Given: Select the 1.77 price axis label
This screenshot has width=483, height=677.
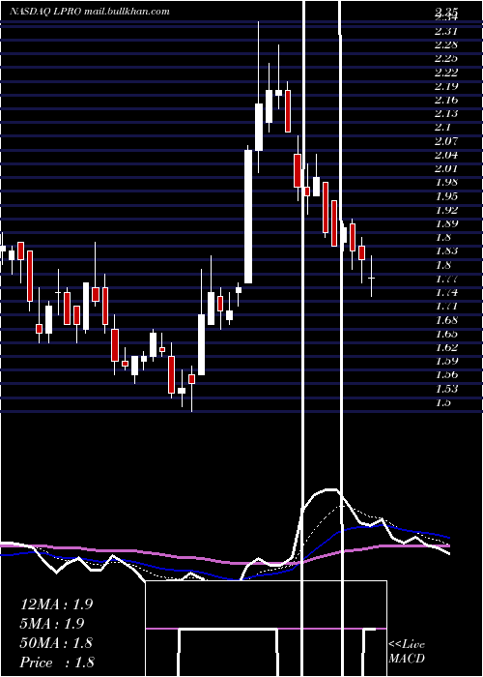Looking at the screenshot, I should coord(446,279).
